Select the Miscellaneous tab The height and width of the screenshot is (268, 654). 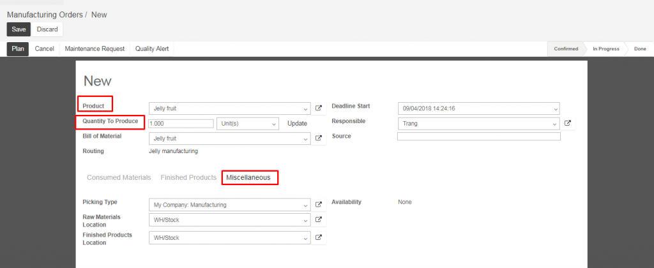click(248, 177)
